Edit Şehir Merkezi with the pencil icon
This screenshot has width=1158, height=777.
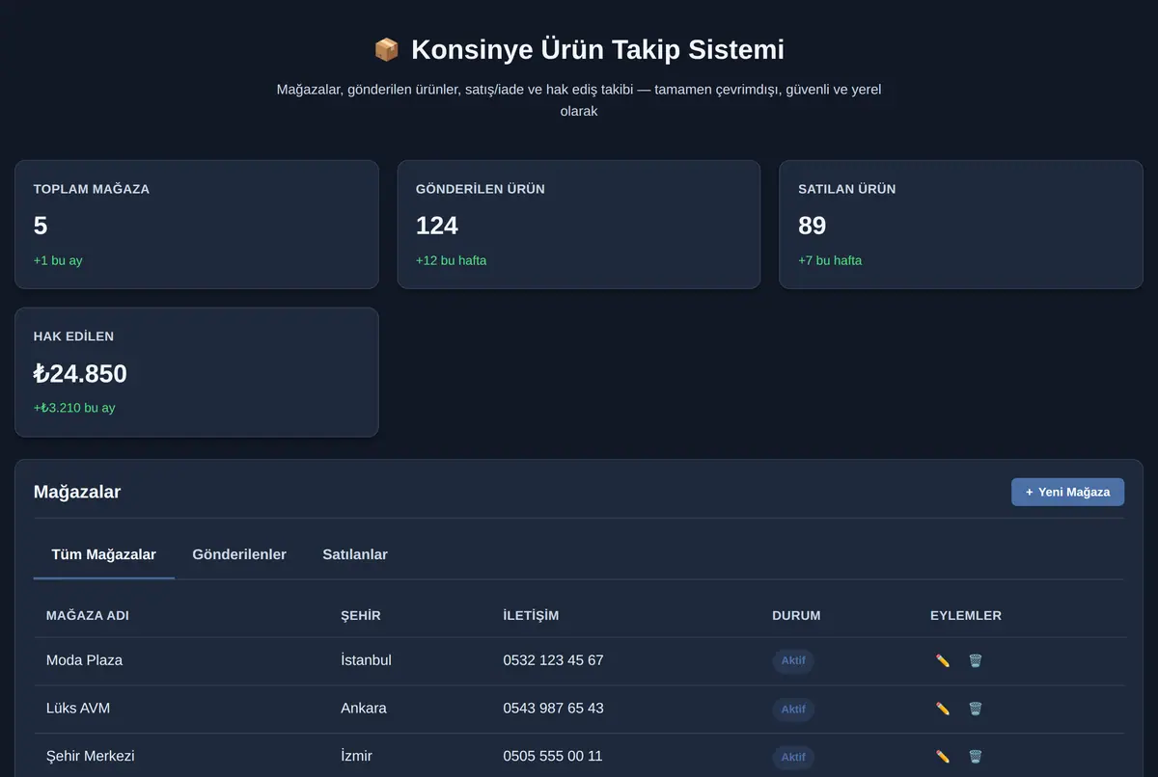(943, 757)
